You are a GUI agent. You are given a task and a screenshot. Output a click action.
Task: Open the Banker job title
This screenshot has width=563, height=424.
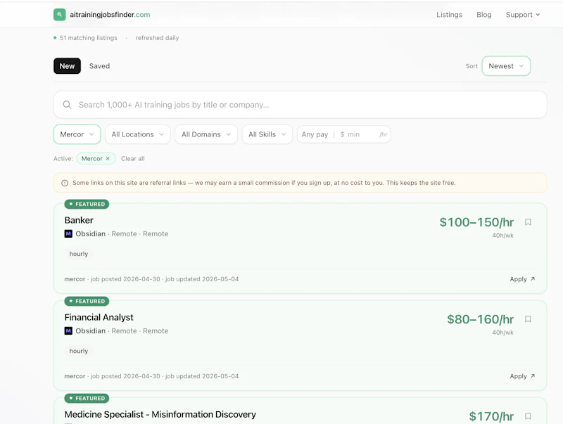[x=79, y=220]
